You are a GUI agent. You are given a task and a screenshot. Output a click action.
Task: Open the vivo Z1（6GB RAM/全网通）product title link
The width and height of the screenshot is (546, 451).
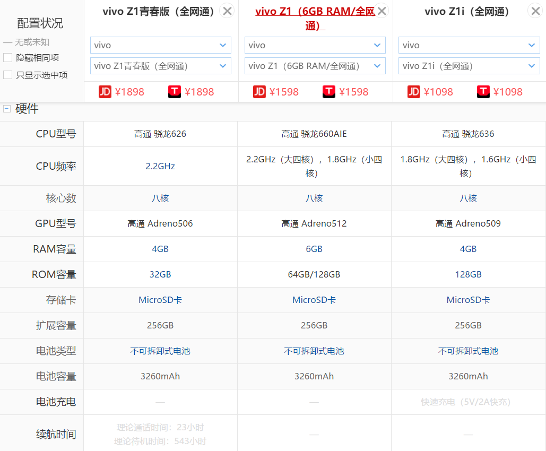tap(314, 11)
